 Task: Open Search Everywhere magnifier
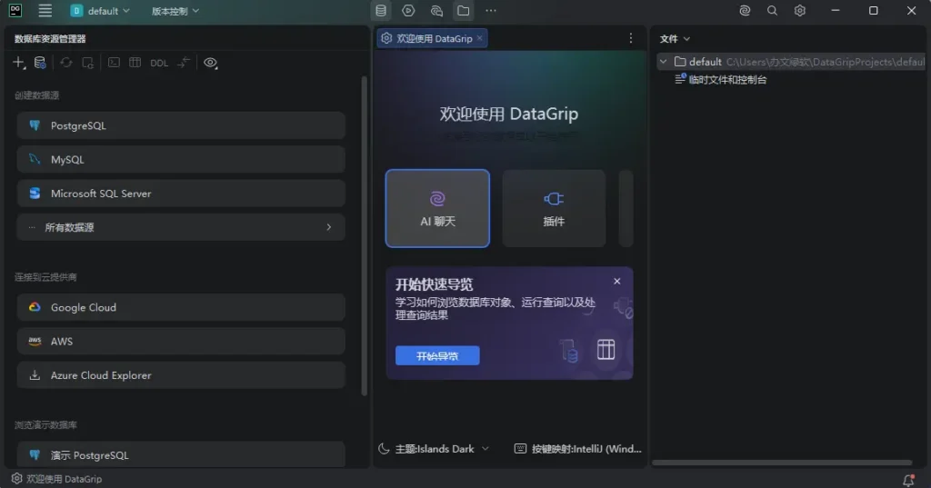(x=772, y=11)
